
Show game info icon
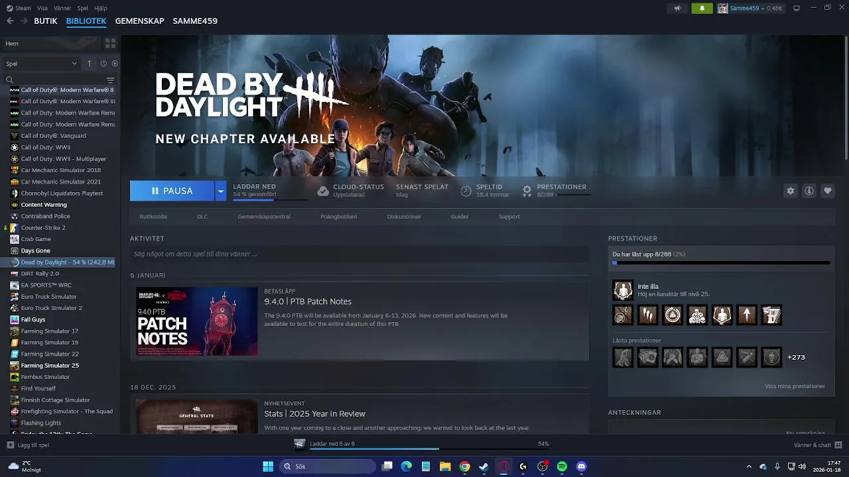(x=809, y=191)
